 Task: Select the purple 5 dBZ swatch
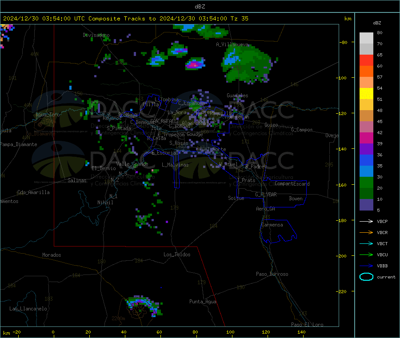(366, 205)
